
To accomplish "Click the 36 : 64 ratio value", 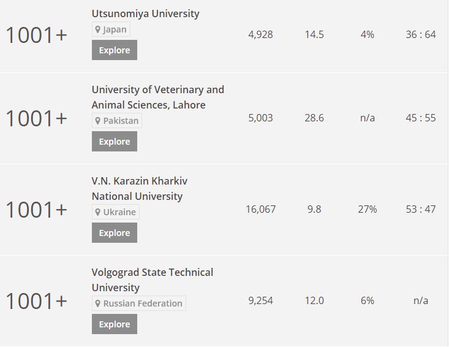I will (421, 34).
